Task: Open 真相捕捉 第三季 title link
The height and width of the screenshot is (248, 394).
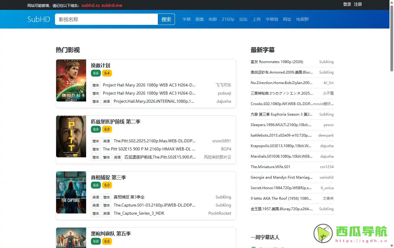Action: pos(108,177)
